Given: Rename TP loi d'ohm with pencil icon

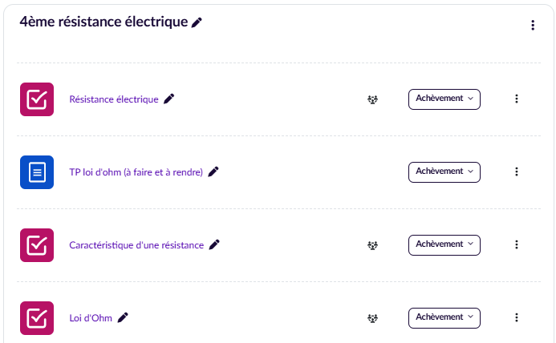Looking at the screenshot, I should 213,171.
